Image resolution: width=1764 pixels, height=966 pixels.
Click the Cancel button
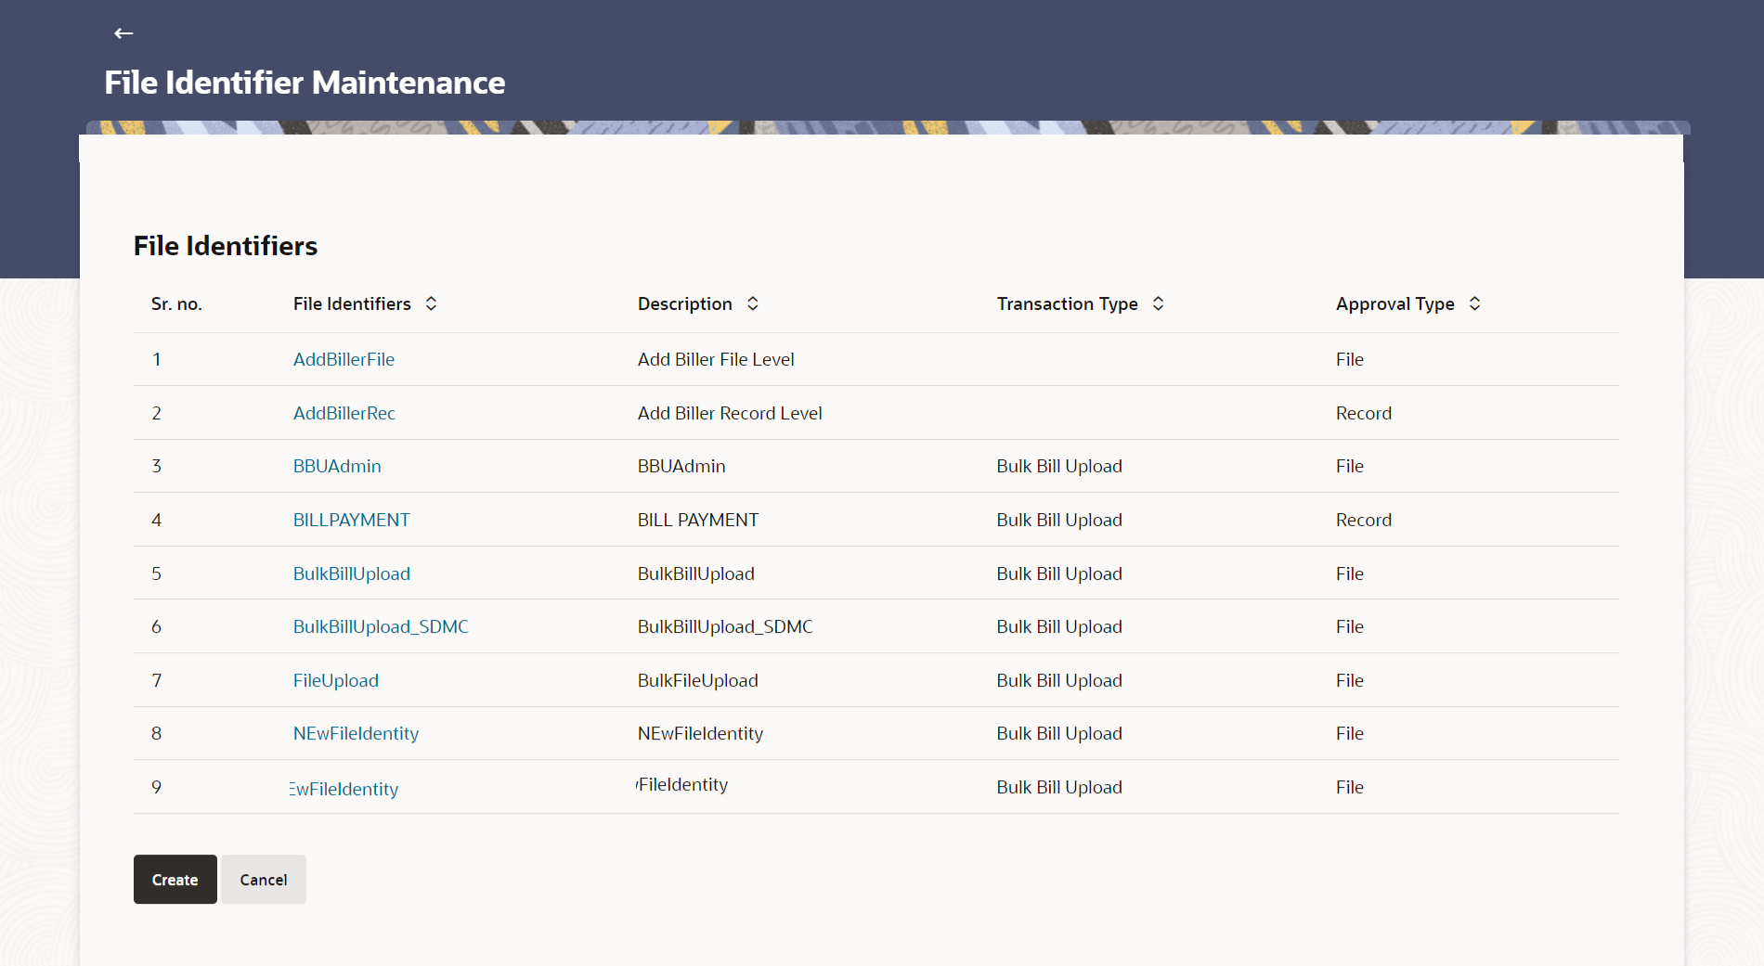pyautogui.click(x=264, y=880)
